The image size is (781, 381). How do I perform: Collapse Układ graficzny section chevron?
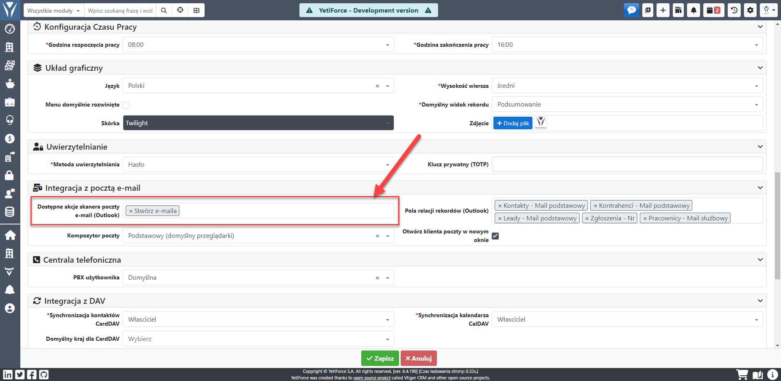(x=760, y=68)
